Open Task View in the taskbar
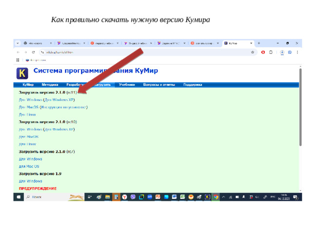The width and height of the screenshot is (312, 234). (90, 197)
